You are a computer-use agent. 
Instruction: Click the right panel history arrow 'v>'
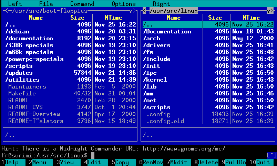270,11
